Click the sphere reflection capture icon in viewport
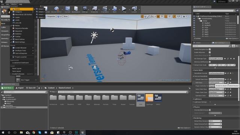Screen dimensions: 240x135 112,30
